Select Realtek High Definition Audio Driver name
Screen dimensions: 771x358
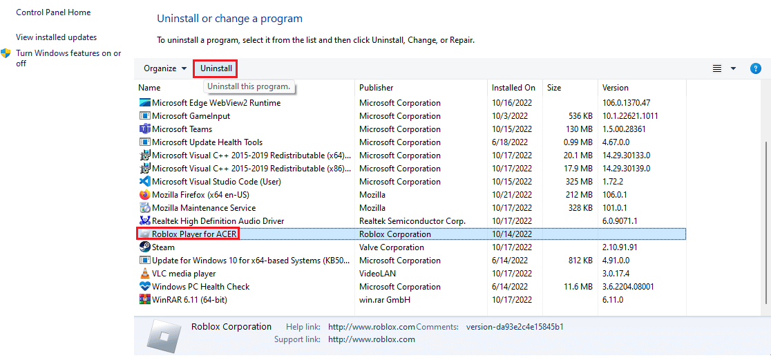(x=218, y=220)
